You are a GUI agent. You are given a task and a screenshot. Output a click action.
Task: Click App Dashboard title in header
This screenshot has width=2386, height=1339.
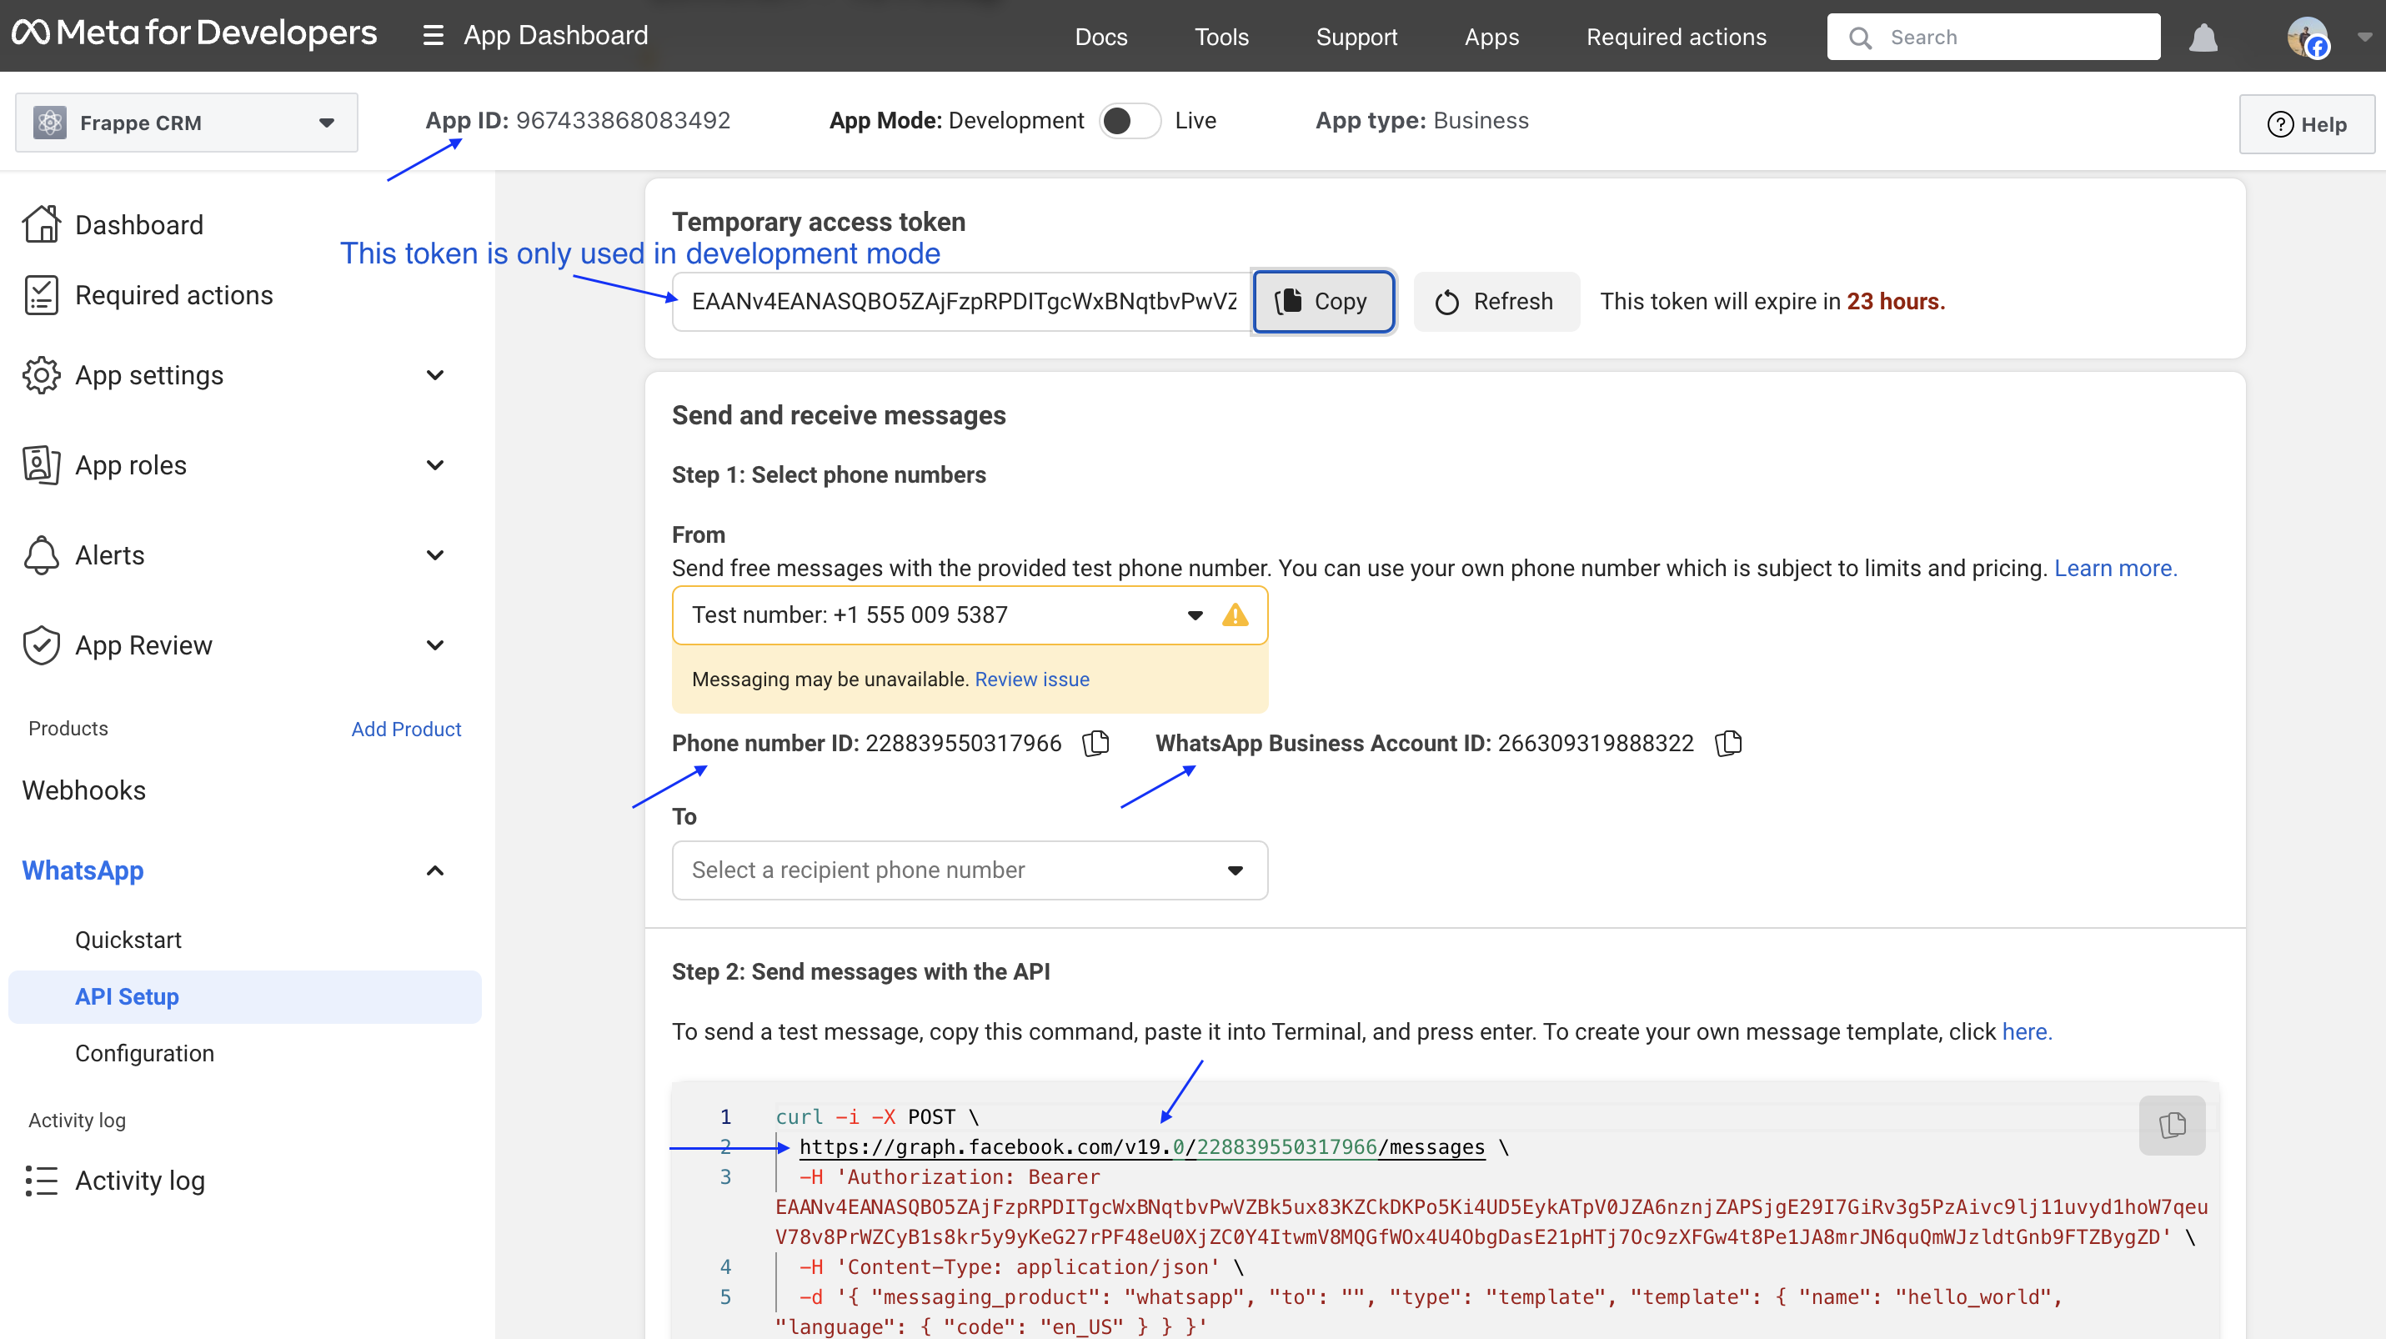click(x=556, y=35)
